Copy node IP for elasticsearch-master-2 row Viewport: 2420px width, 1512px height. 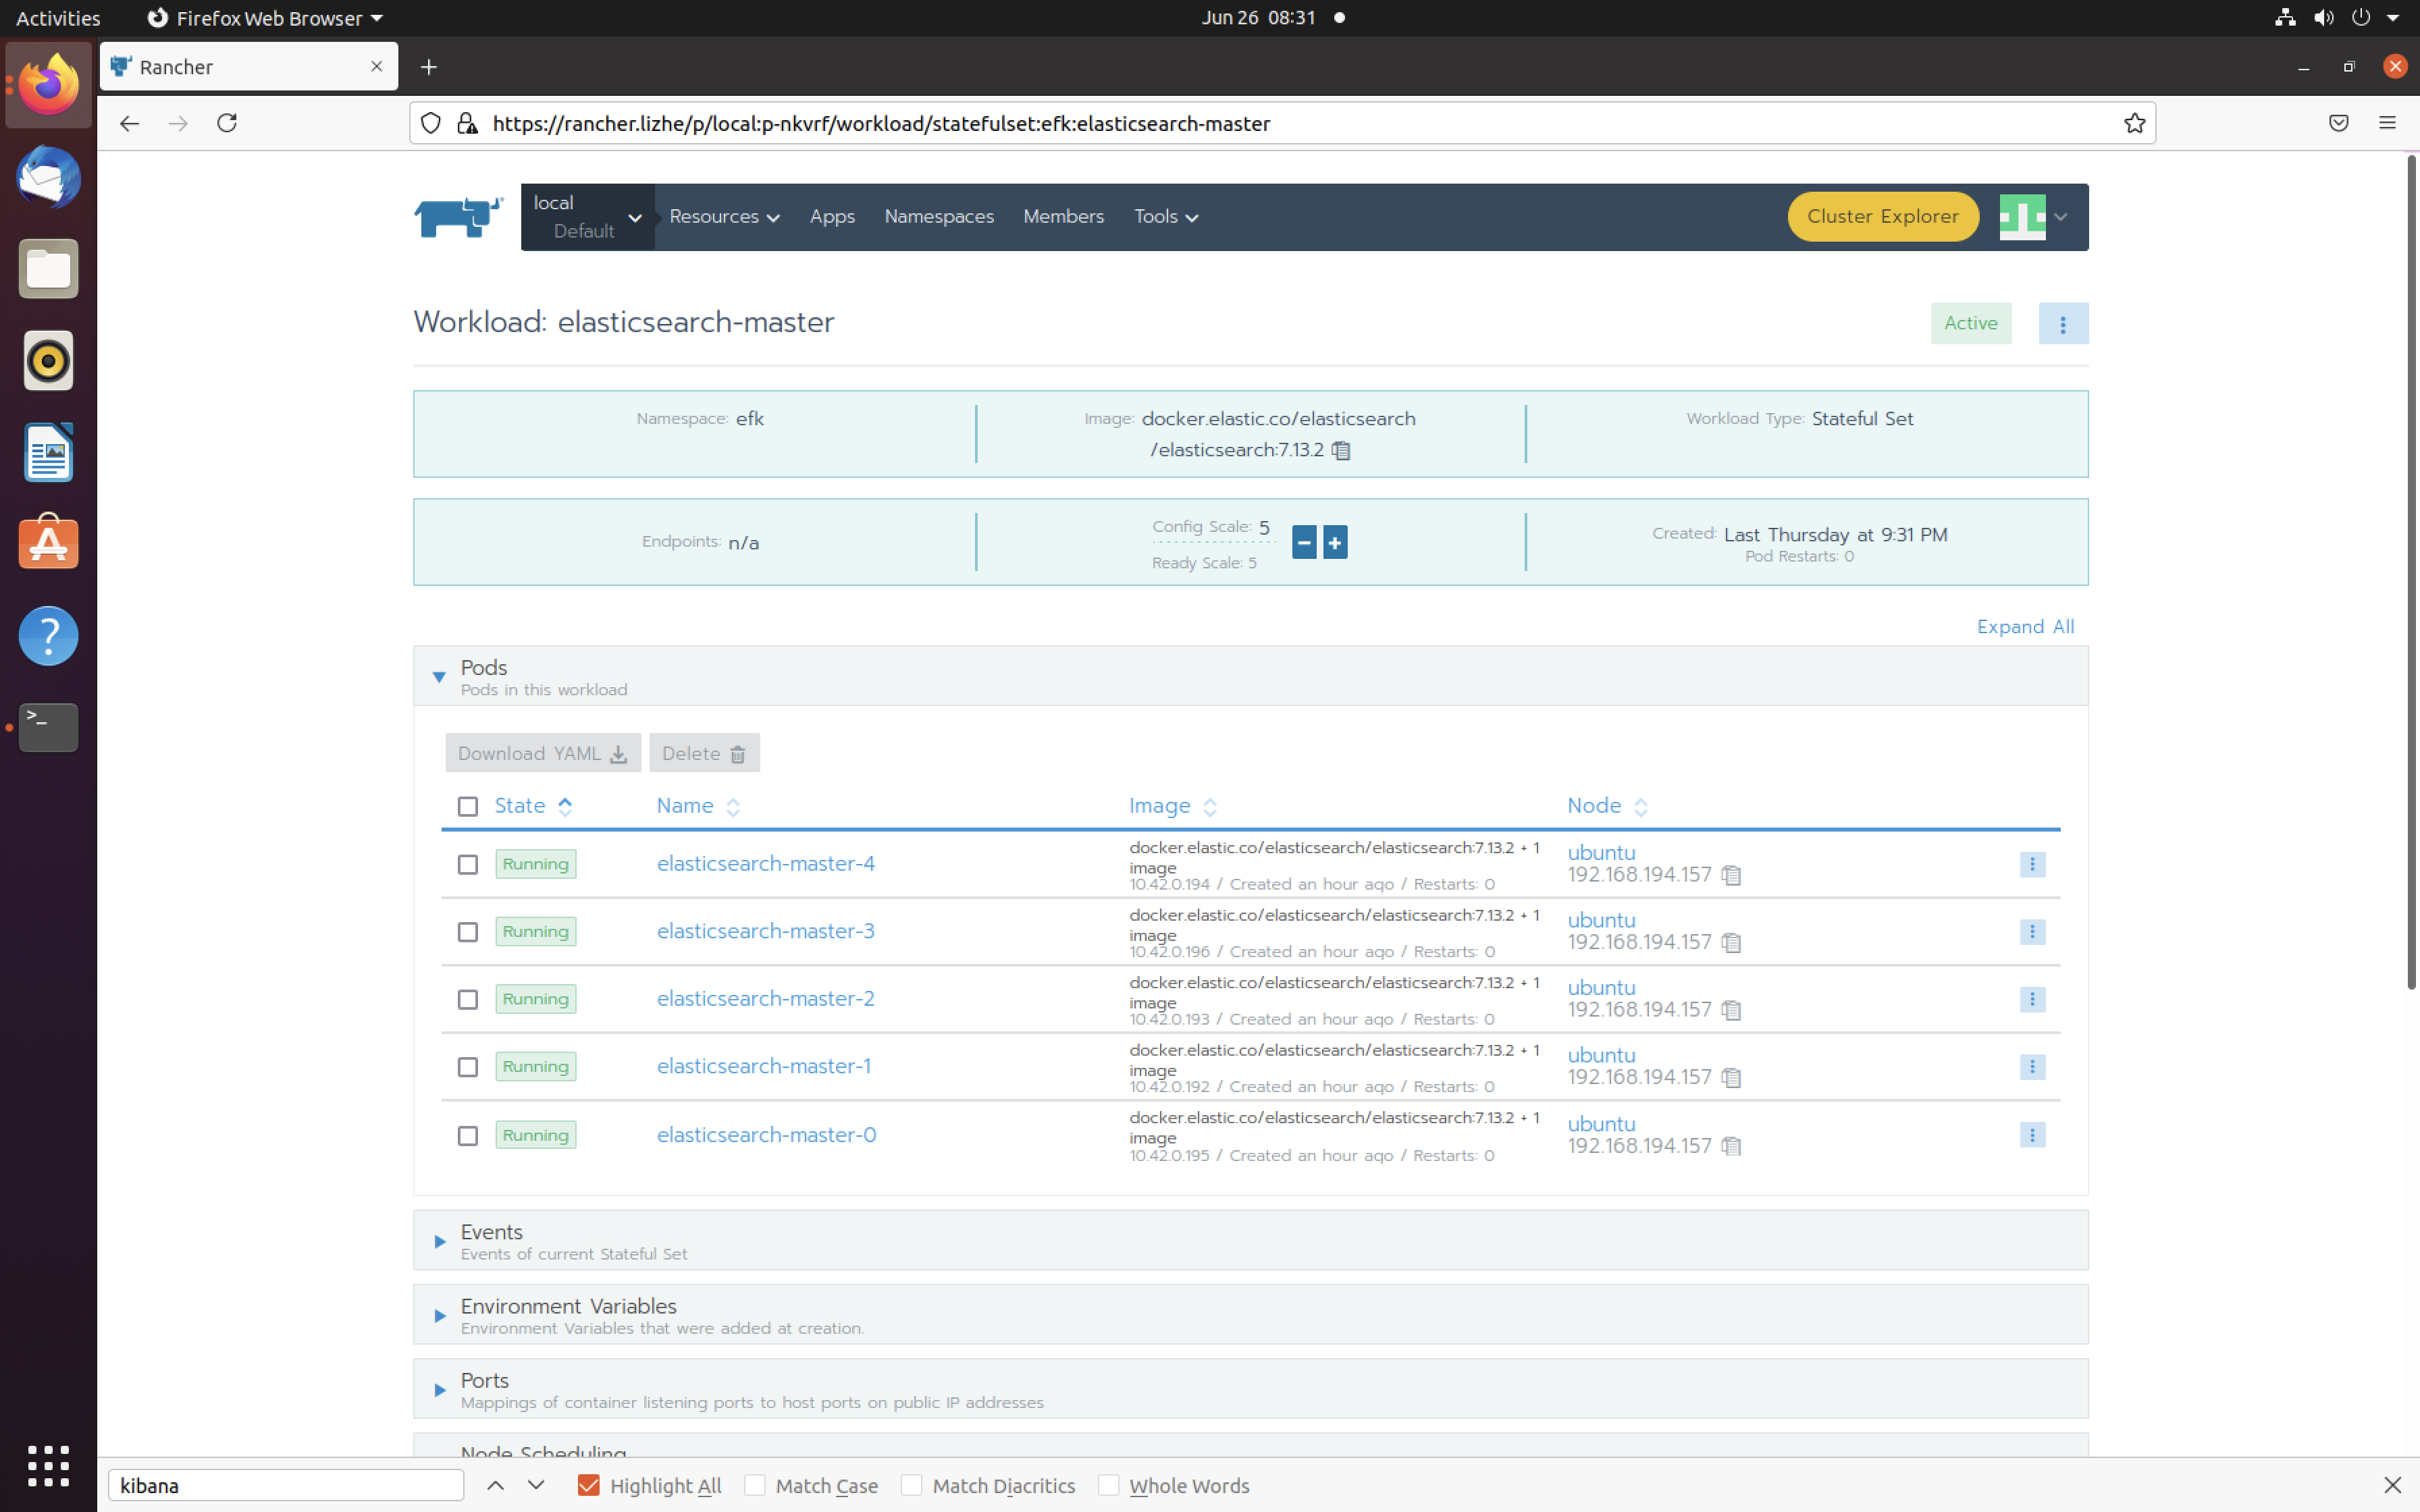click(x=1731, y=1010)
